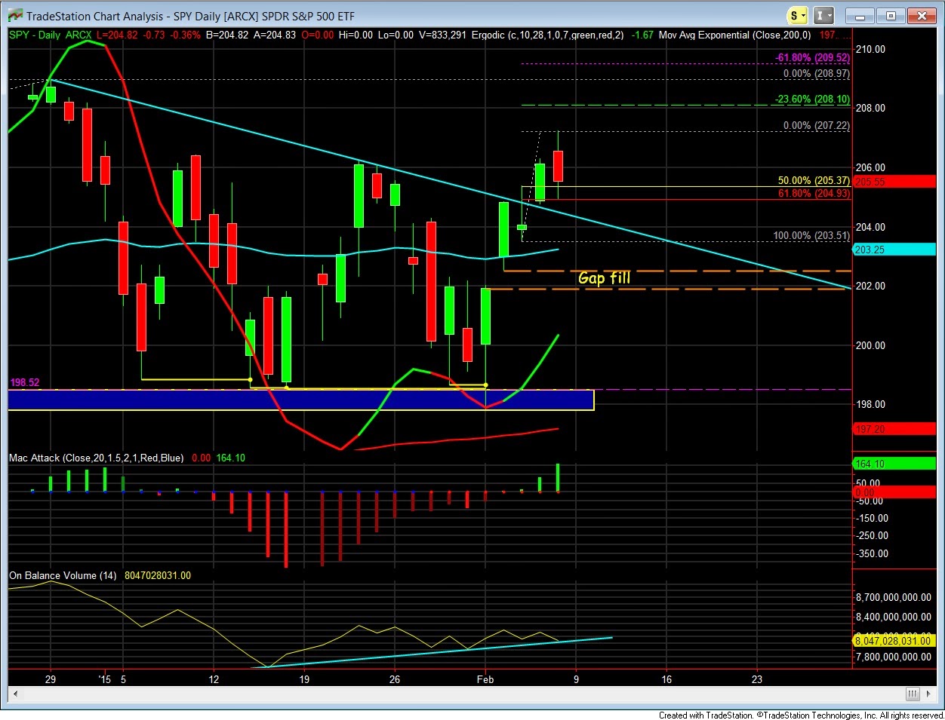Click the blue support zone rectangle
The width and height of the screenshot is (945, 720).
click(x=301, y=400)
